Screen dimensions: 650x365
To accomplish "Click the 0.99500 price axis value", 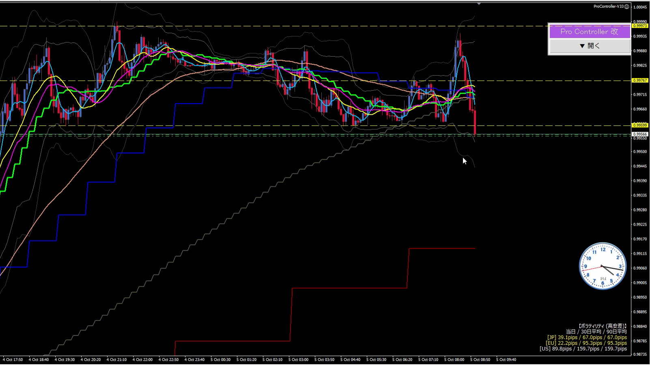I will pos(640,152).
